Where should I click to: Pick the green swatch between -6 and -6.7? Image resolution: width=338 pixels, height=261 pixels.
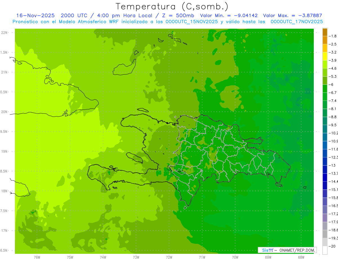coord(325,88)
